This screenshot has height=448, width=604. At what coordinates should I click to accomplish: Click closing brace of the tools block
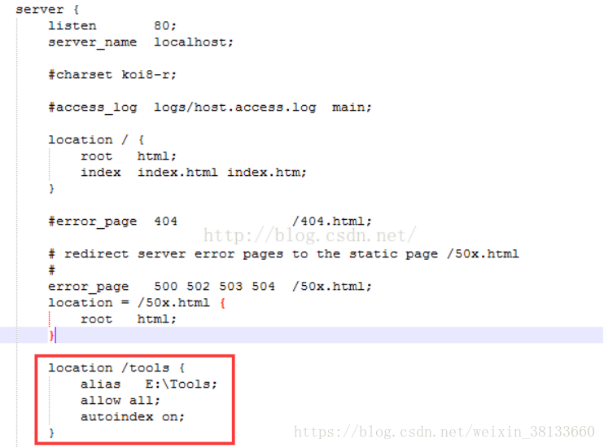point(51,433)
